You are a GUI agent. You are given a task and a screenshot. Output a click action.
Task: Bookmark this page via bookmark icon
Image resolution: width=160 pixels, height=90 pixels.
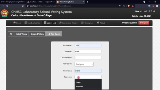23,6
